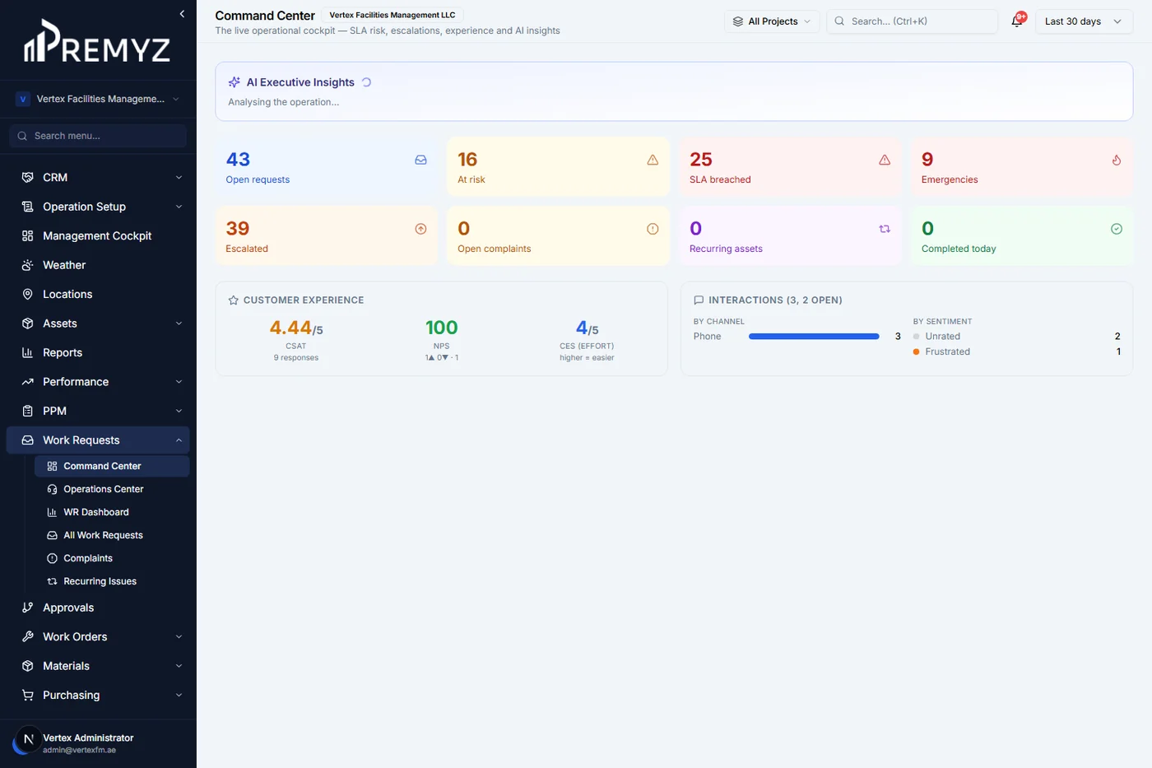Click the Unrated sentiment row
This screenshot has width=1152, height=768.
(1017, 336)
